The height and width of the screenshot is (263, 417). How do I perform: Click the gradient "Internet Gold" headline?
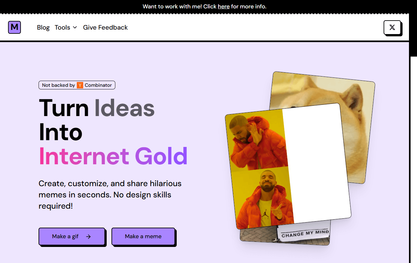(113, 156)
